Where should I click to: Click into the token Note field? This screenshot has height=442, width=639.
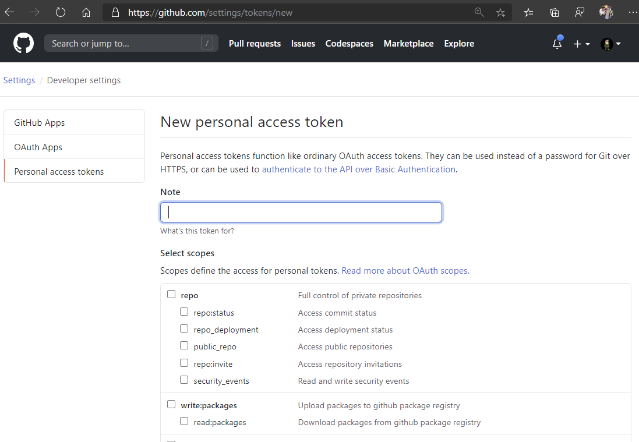click(301, 212)
